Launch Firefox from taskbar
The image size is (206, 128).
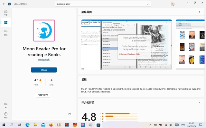click(x=51, y=125)
